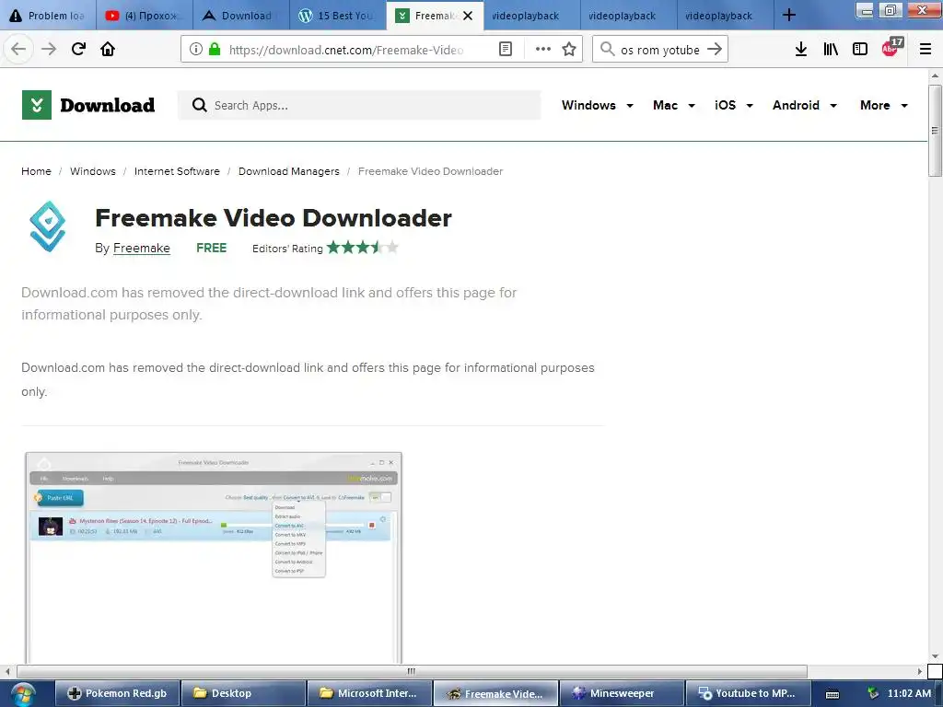Open Microsoft Inter... taskbar item
Image resolution: width=943 pixels, height=707 pixels.
point(369,693)
